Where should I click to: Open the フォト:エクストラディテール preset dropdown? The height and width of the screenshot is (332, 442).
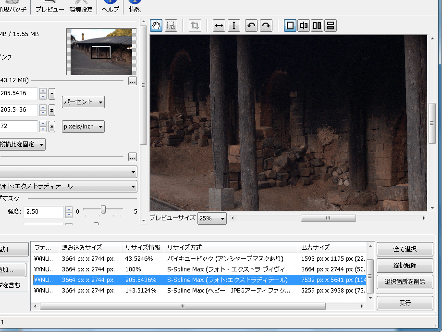pos(68,186)
